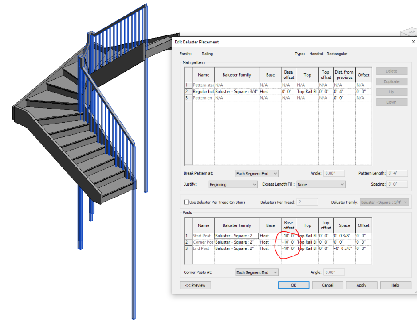417x322 pixels.
Task: Click the Duplicate button
Action: point(391,81)
